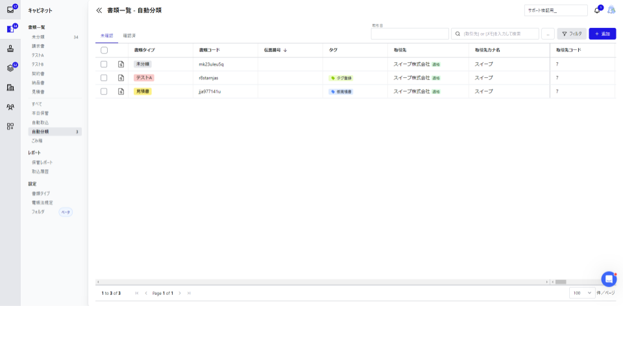Tick the select-all header checkbox
This screenshot has width=623, height=350.
pos(104,51)
